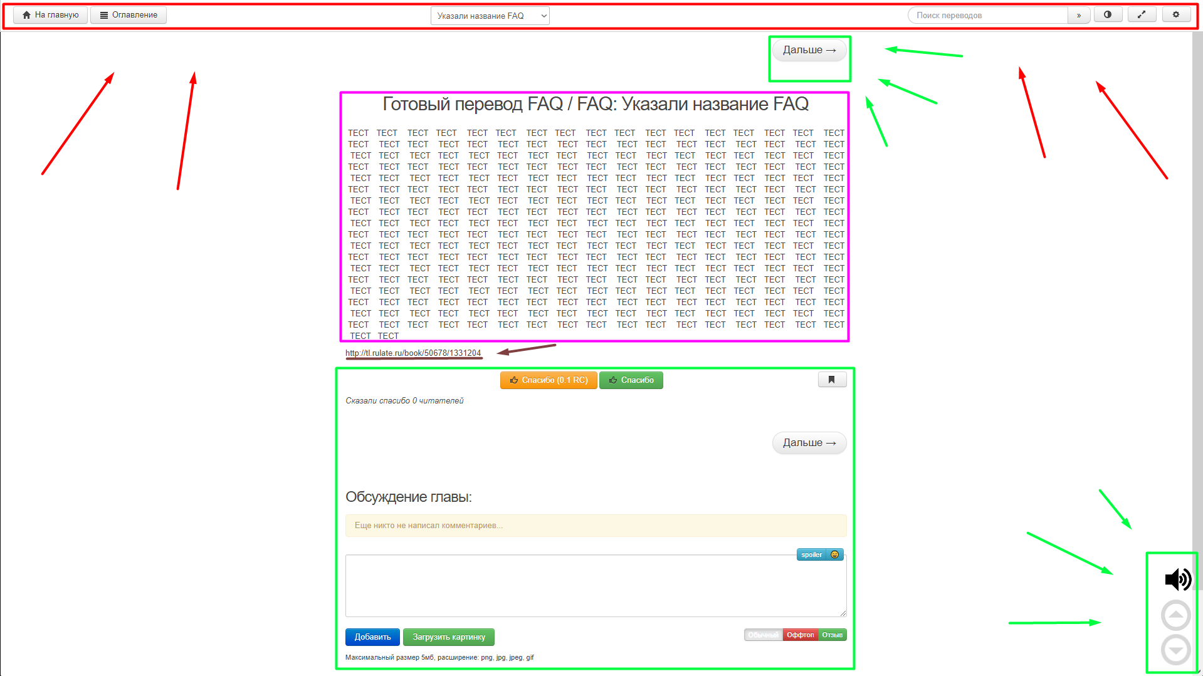Select the Обычный comment type
This screenshot has height=676, width=1203.
(763, 635)
